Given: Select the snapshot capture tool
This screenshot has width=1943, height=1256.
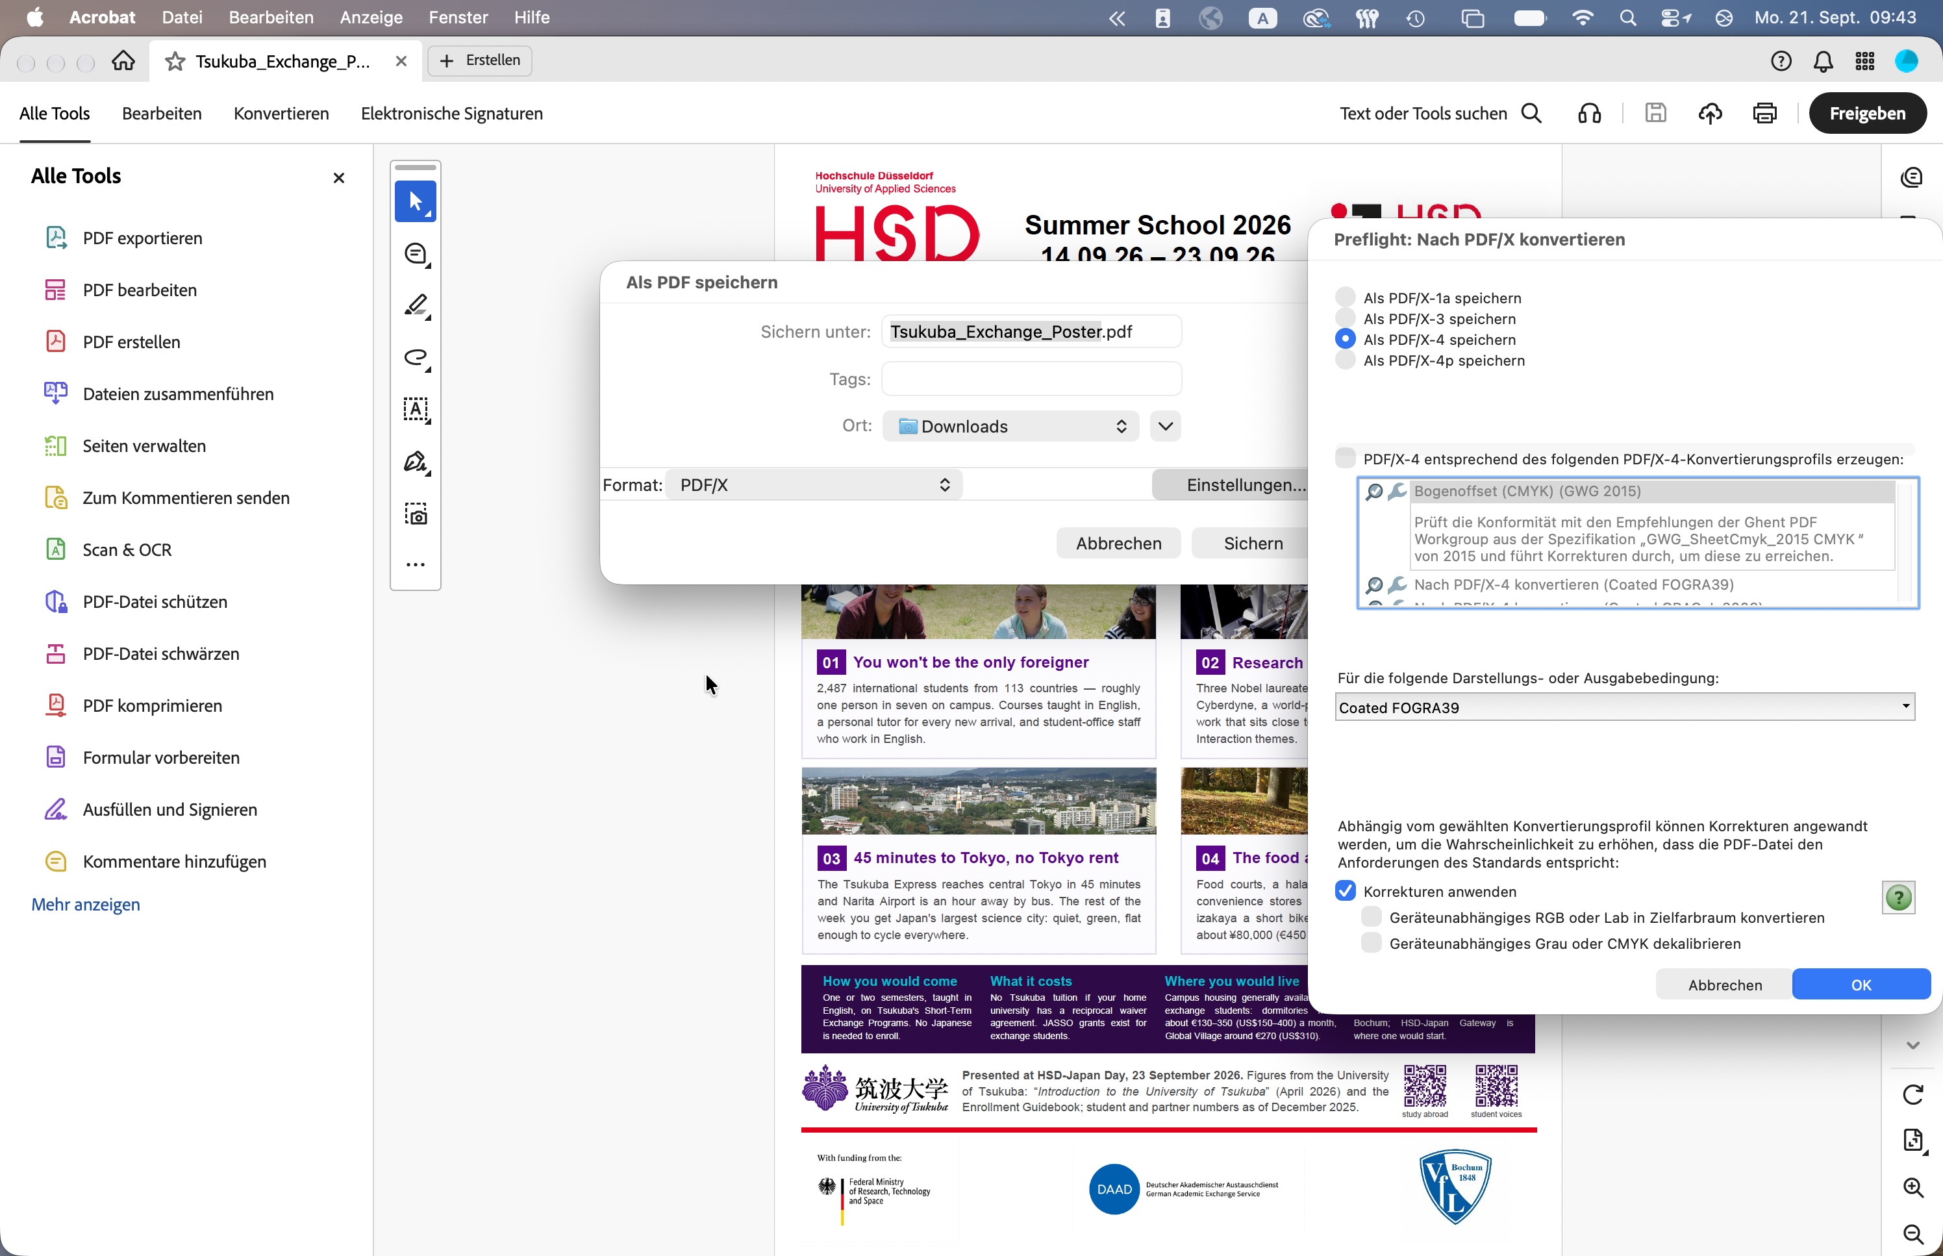Looking at the screenshot, I should coord(416,514).
